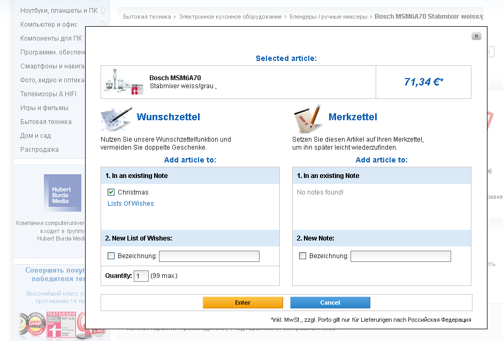Screen dimensions: 503x341
Task: Enable the new wish list Bezeichnung checkbox
Action: pos(111,256)
